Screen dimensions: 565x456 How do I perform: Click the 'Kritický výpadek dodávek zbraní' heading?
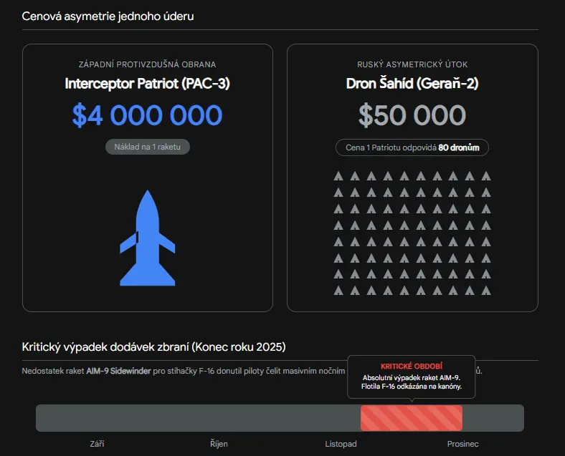point(154,346)
